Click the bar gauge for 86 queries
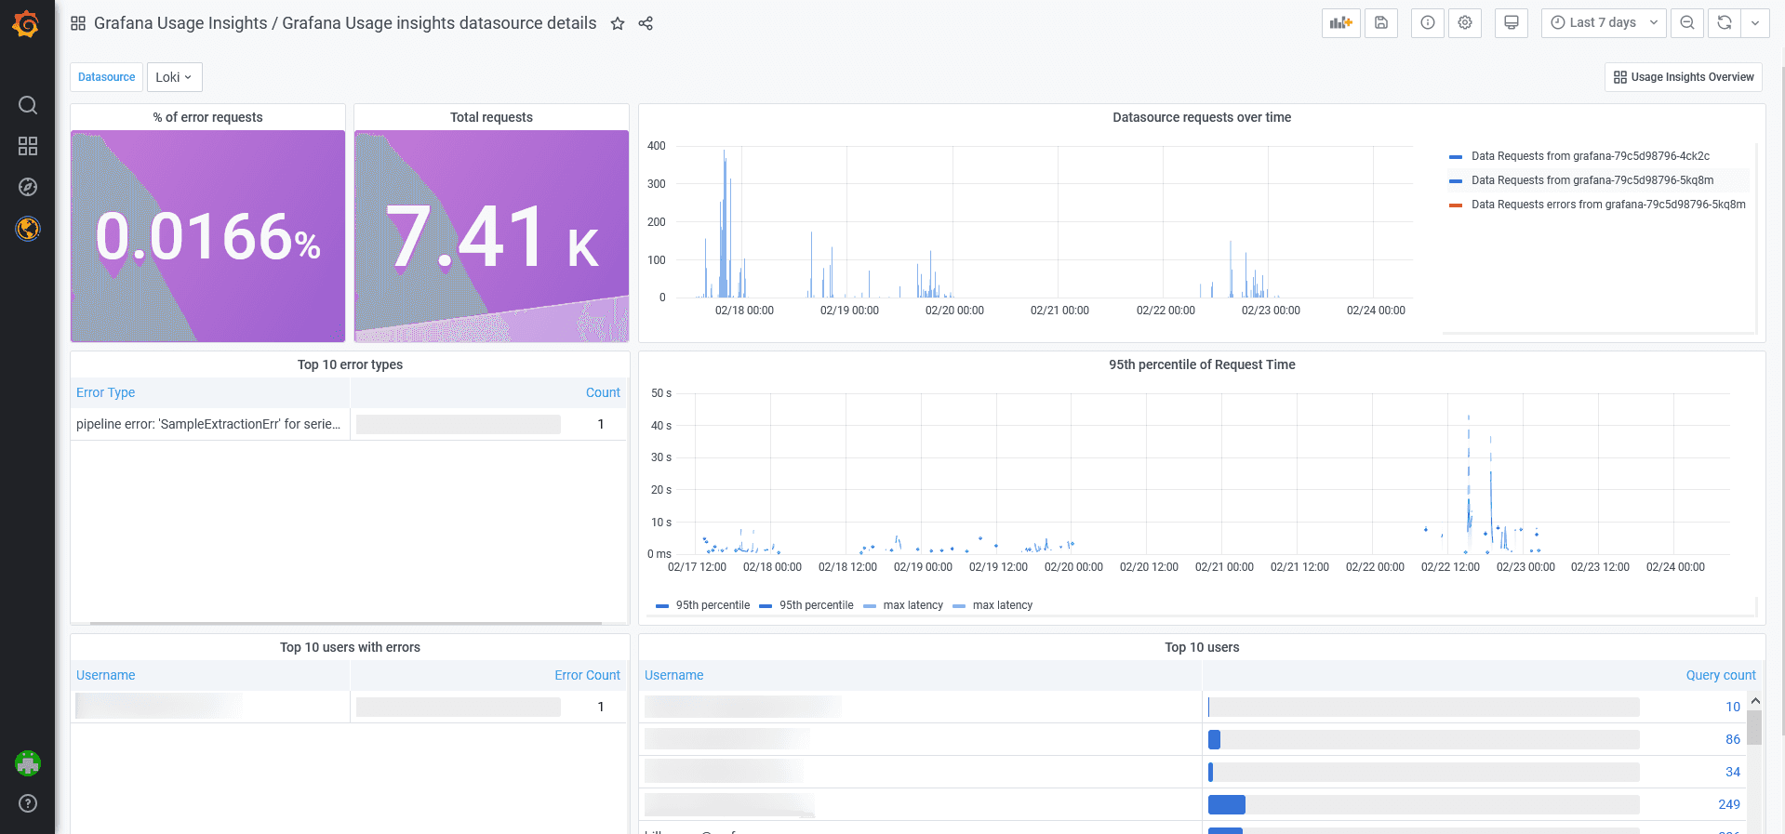The image size is (1785, 834). pos(1423,739)
